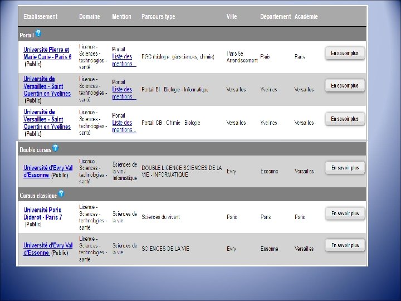Click En savoir plus for SCIENCES DE LA VIE row

coord(345,245)
